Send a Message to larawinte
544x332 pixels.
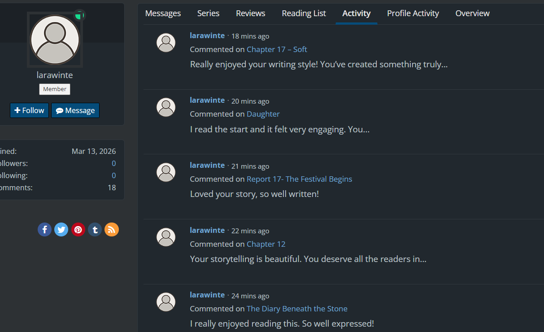click(75, 110)
